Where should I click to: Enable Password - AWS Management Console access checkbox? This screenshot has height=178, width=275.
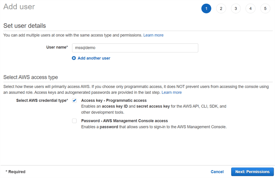tap(74, 121)
